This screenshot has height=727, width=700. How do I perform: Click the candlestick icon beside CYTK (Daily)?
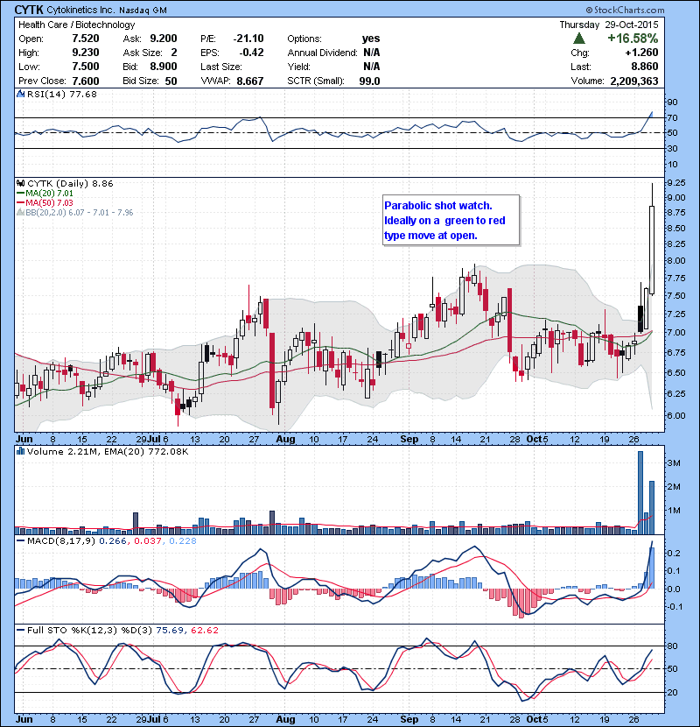pos(20,184)
